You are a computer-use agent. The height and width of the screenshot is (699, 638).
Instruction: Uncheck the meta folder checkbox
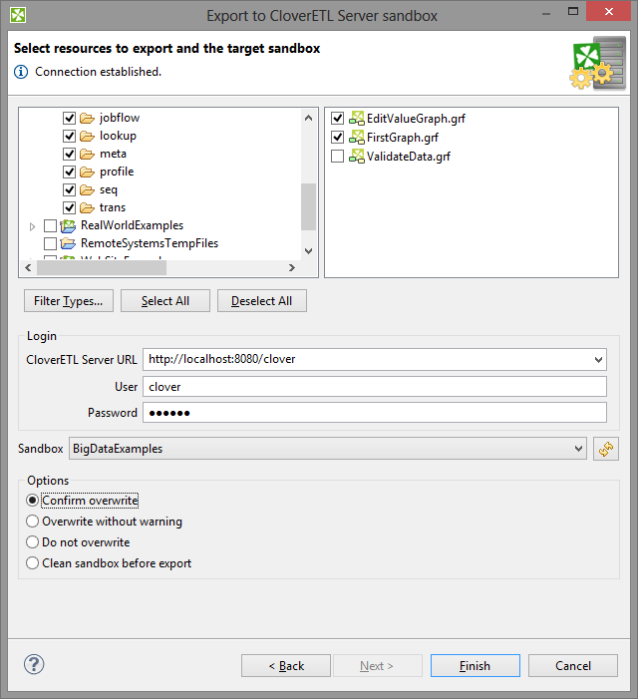[69, 154]
